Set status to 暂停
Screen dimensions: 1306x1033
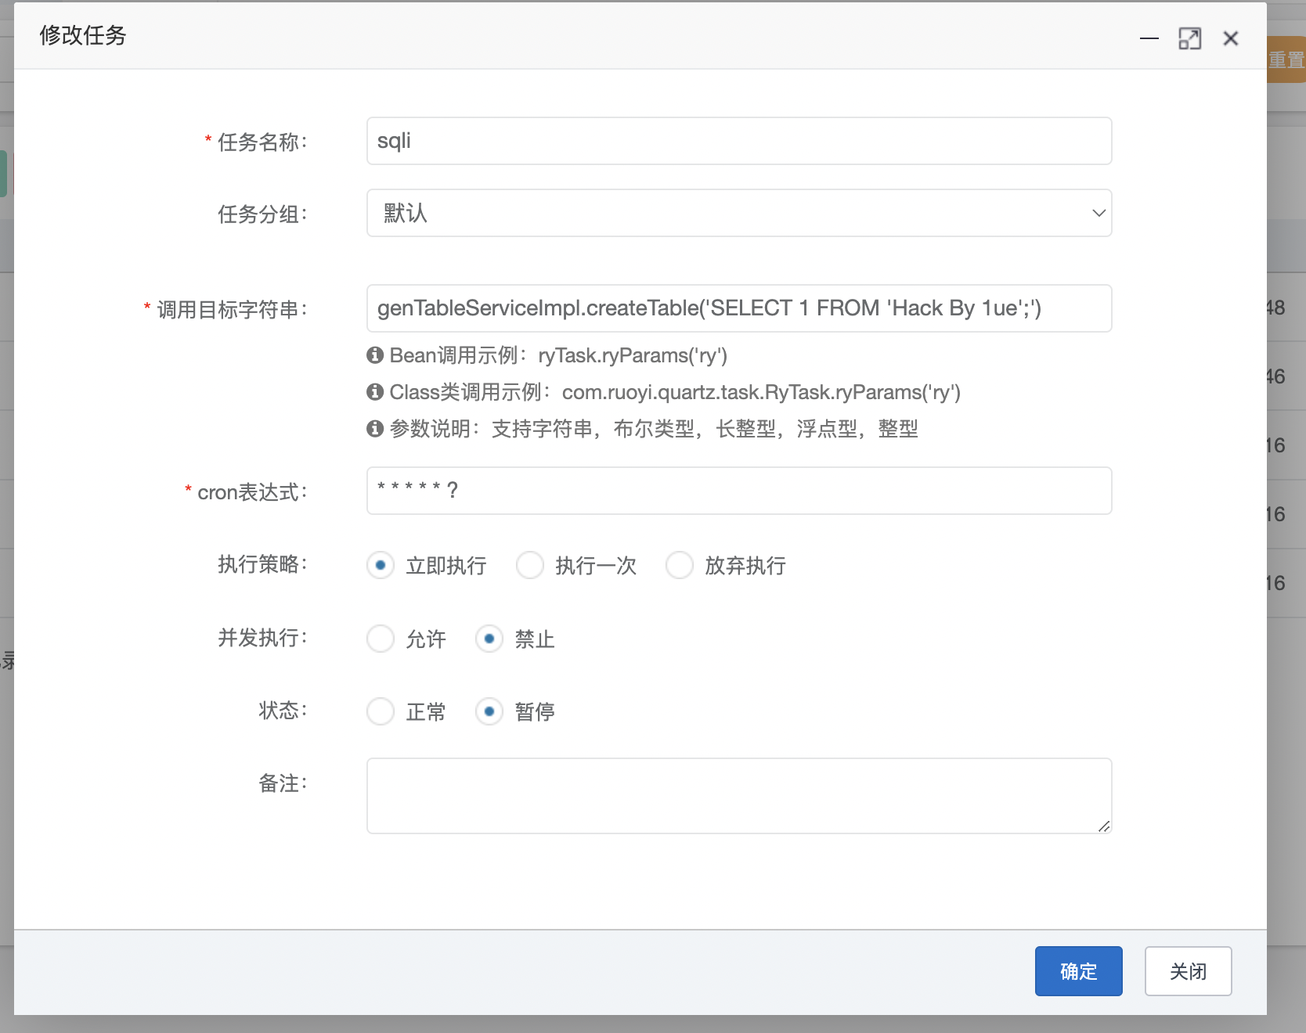489,711
